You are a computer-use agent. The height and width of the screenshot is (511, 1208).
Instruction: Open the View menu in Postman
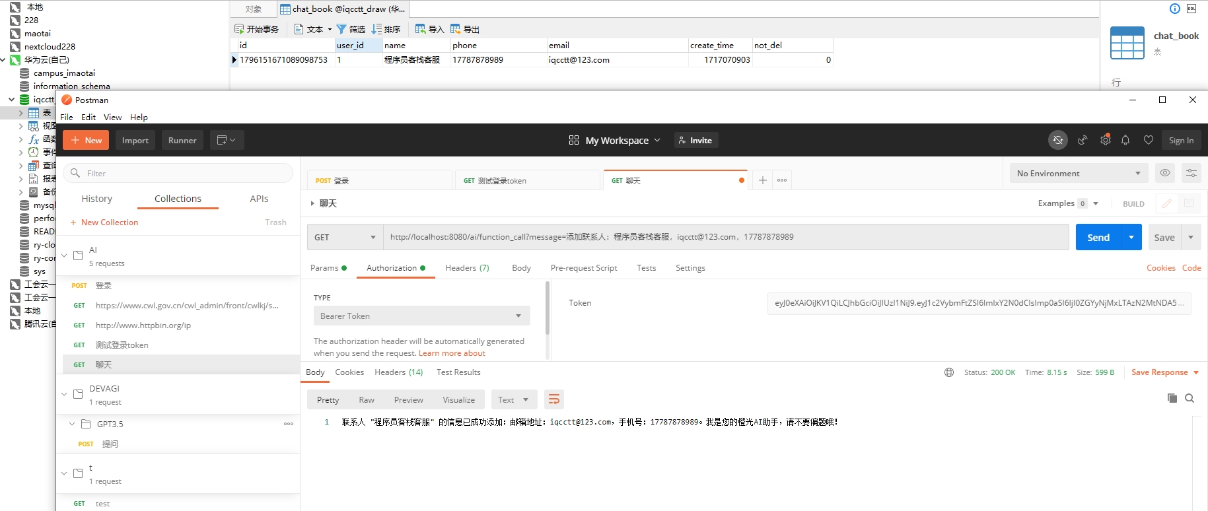click(112, 117)
